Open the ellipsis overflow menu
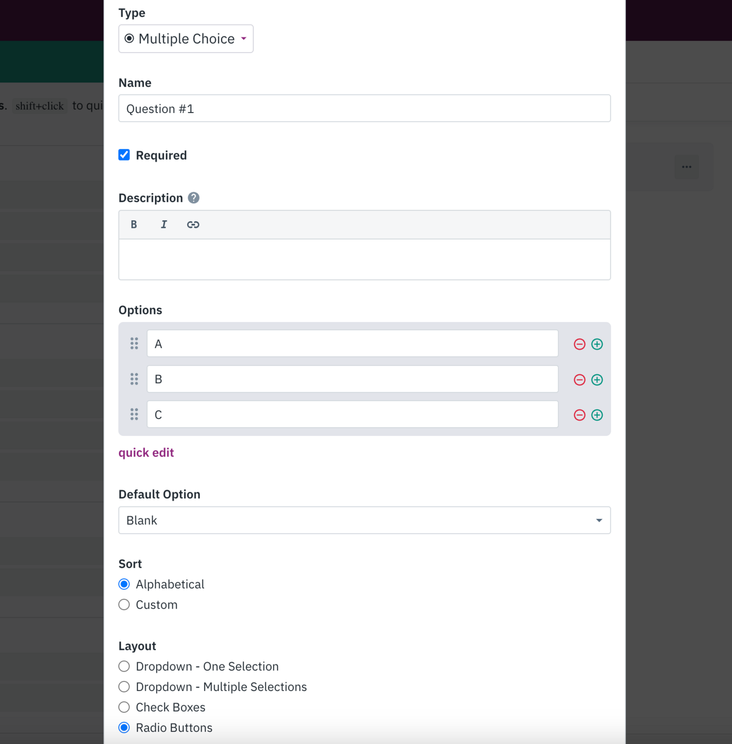 [x=687, y=167]
